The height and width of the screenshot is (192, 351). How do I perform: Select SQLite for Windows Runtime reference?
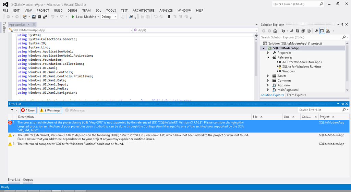[x=302, y=67]
